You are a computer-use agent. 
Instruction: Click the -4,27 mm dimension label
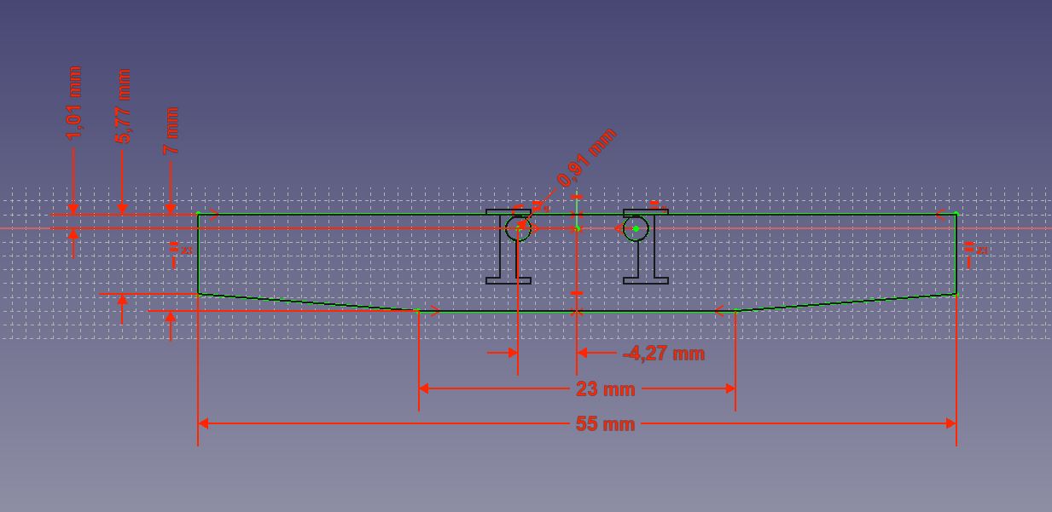[x=664, y=353]
